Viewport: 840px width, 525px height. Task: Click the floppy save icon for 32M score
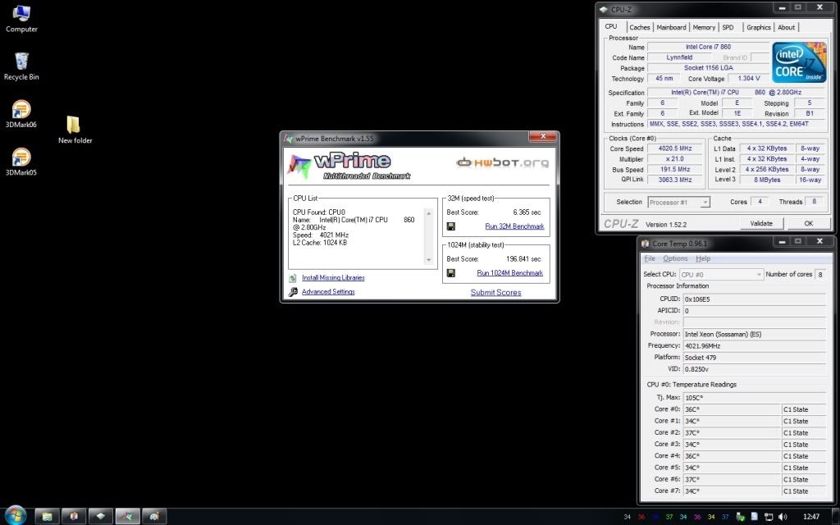[x=451, y=226]
